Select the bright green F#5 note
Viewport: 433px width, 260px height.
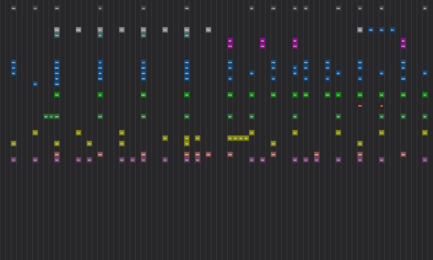tap(57, 95)
